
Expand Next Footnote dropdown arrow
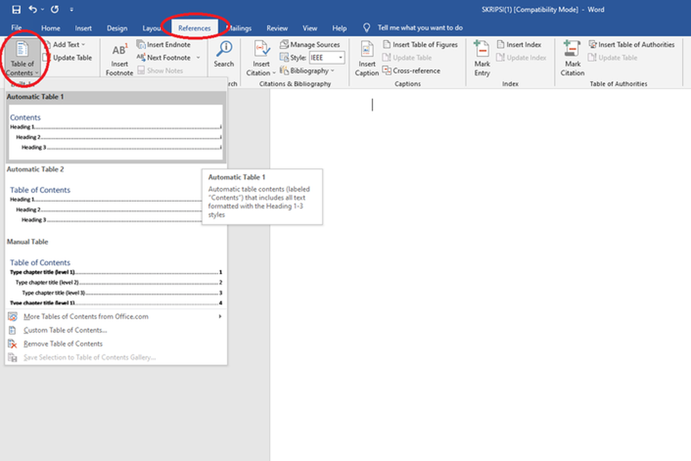point(198,58)
